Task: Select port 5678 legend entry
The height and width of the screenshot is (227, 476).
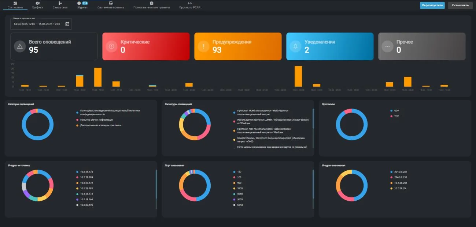Action: click(x=238, y=200)
